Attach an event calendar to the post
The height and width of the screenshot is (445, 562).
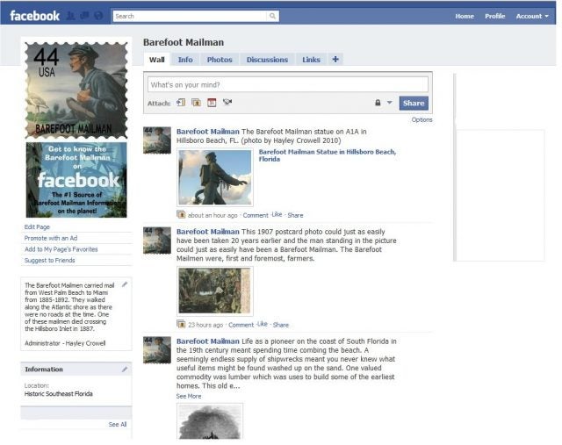tap(212, 103)
